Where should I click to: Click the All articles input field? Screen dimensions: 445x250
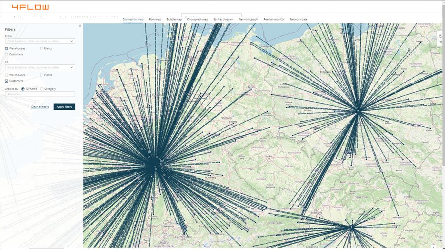point(40,94)
